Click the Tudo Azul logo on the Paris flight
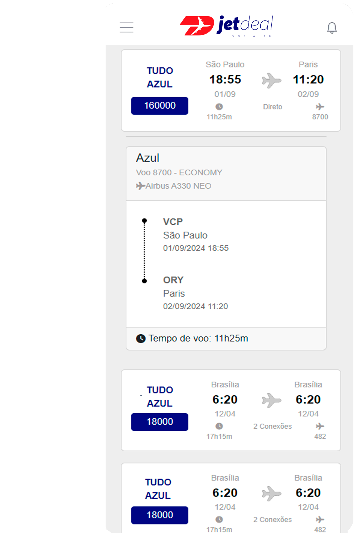Viewport: 358px width, 536px height. coord(160,77)
